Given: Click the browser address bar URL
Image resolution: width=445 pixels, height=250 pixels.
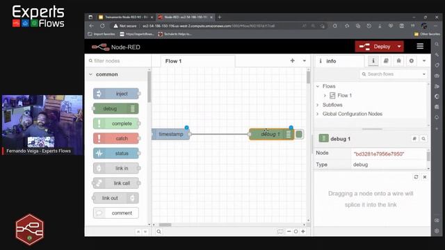Looking at the screenshot, I should pos(209,26).
